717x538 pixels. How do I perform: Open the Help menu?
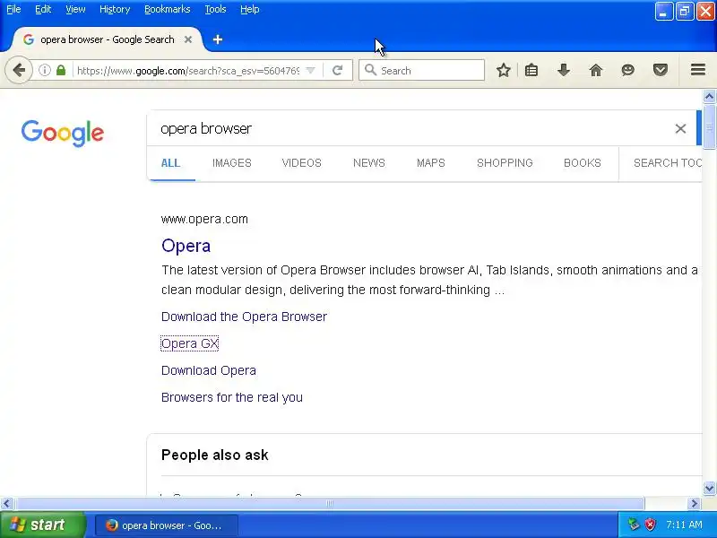250,9
